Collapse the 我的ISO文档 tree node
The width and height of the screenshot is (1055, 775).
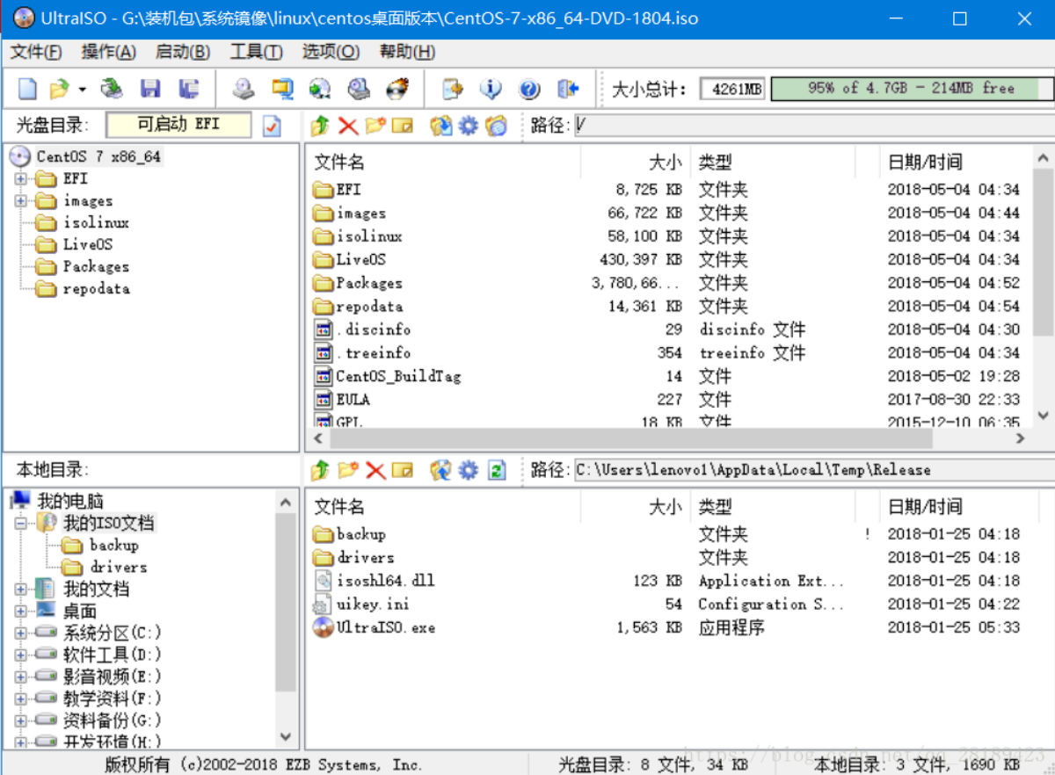(x=21, y=524)
